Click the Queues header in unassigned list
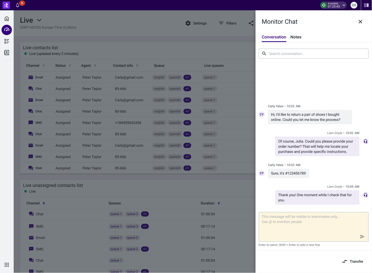The image size is (372, 273). pyautogui.click(x=115, y=203)
